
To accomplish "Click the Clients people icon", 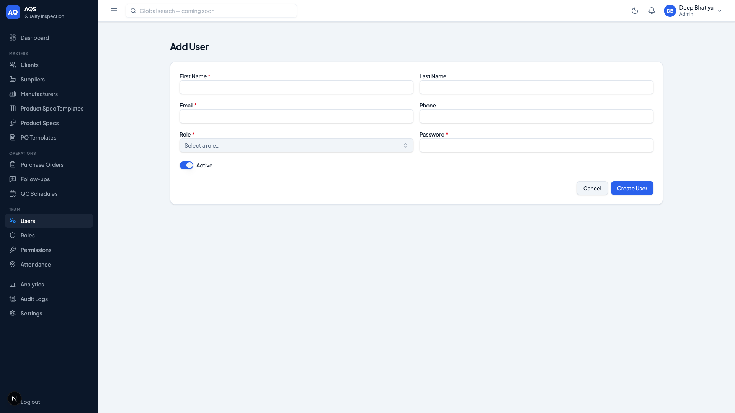I will (x=13, y=65).
